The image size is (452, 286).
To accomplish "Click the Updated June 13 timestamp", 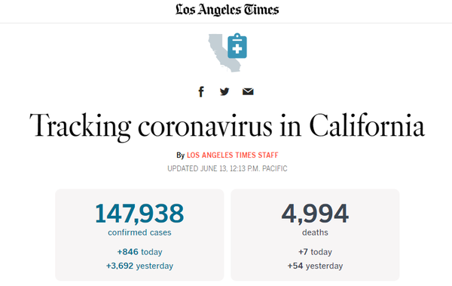I will click(x=228, y=168).
